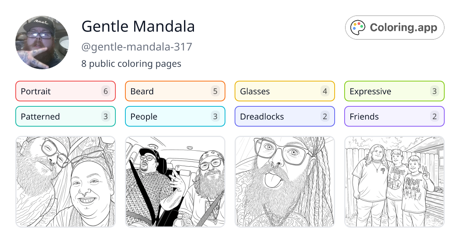Open the tongue-out bearded man coloring page
The width and height of the screenshot is (460, 241).
(285, 182)
